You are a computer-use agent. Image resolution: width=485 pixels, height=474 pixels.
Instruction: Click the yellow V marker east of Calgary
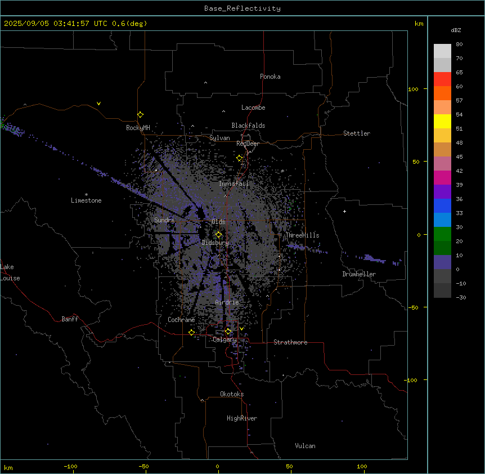click(241, 329)
